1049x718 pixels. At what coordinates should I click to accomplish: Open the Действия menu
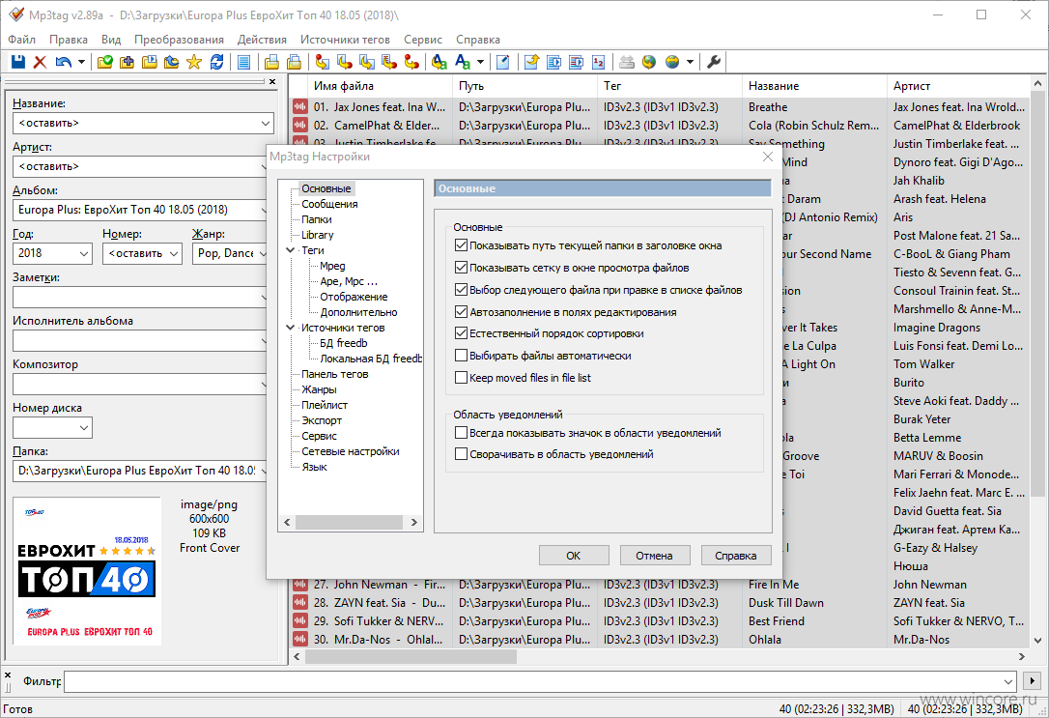(x=263, y=40)
